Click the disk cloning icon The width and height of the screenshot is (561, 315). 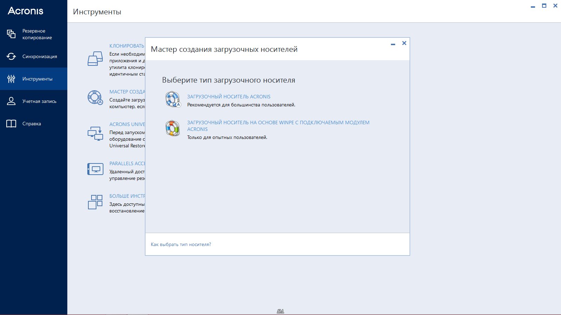click(x=95, y=59)
